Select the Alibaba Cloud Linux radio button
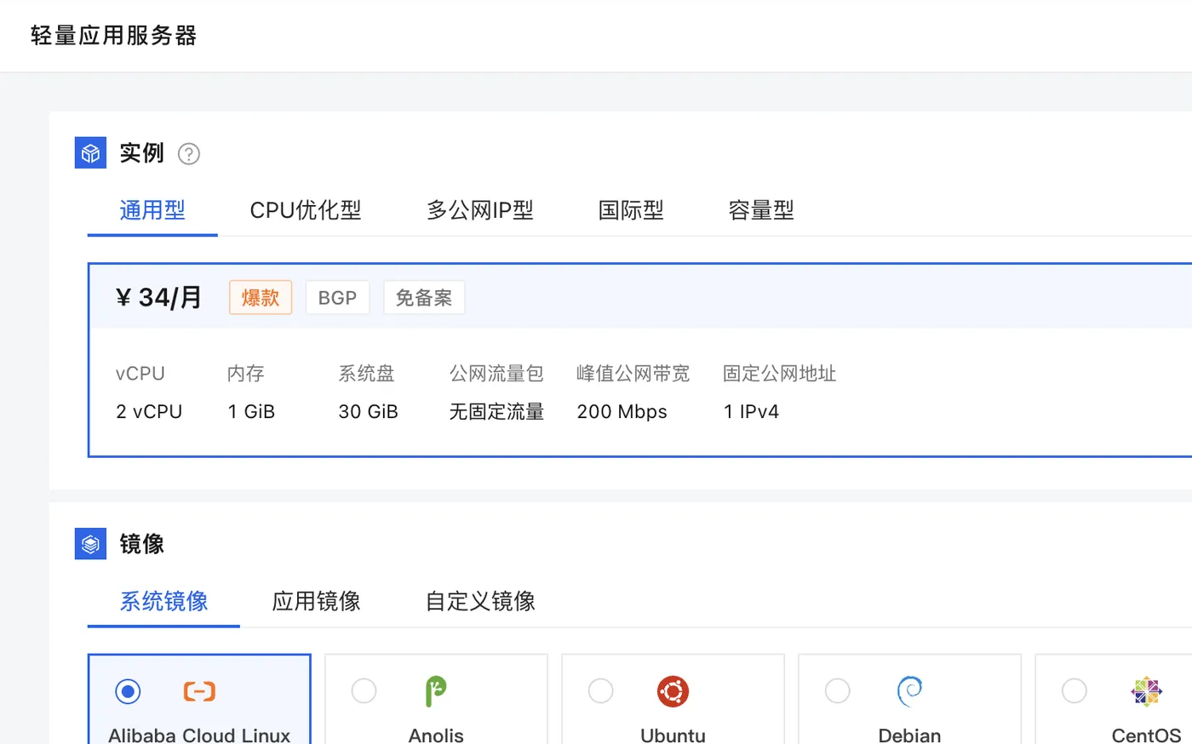Image resolution: width=1192 pixels, height=744 pixels. (128, 691)
